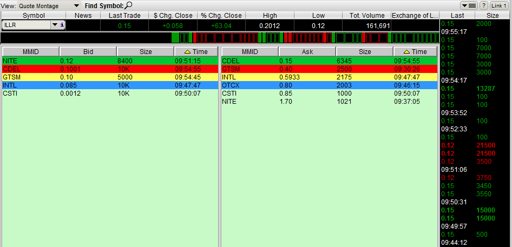Viewport: 512px width, 247px height.
Task: Click the total volume value 161,691
Action: (x=377, y=26)
